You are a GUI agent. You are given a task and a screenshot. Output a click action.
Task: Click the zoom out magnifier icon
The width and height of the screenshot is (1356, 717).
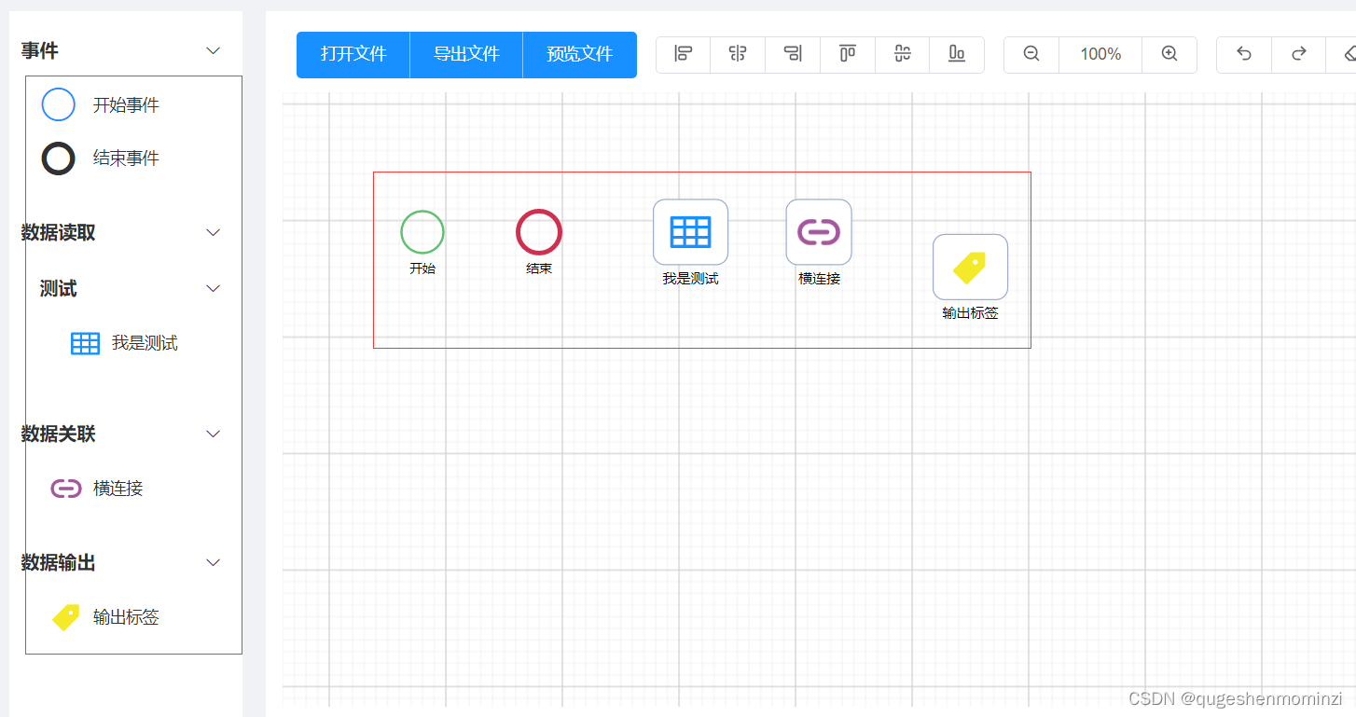click(1031, 54)
